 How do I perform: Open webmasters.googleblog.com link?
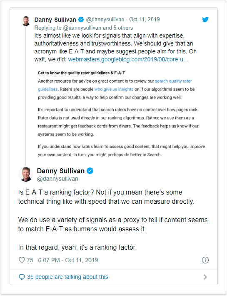pyautogui.click(x=128, y=59)
